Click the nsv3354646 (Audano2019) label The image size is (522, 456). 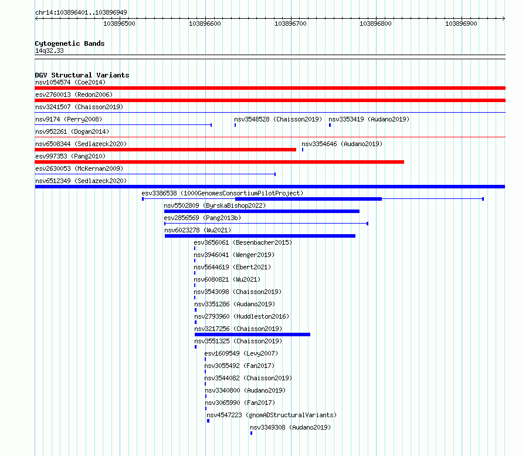tap(342, 144)
